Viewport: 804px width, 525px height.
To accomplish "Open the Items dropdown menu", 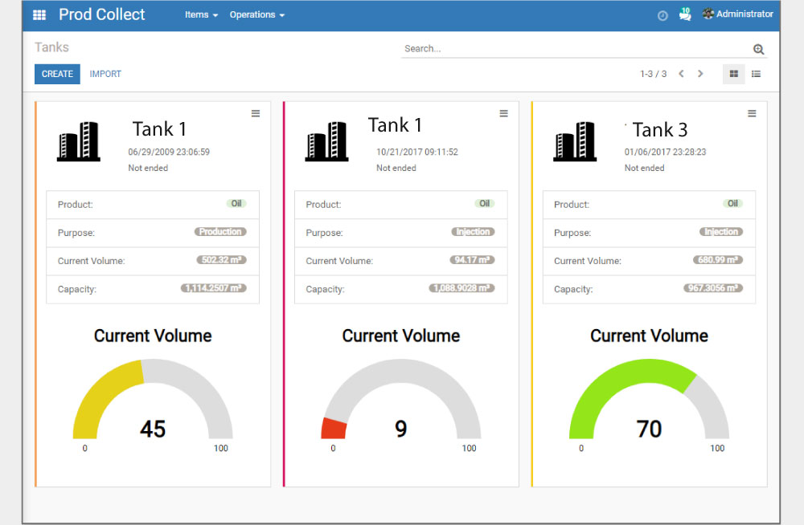I will click(x=201, y=15).
